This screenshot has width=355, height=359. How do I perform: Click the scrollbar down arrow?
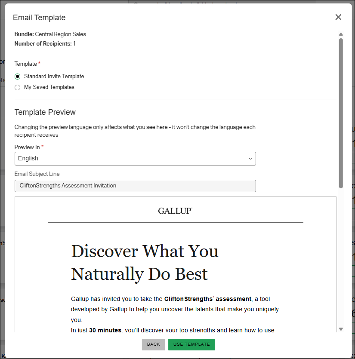(341, 329)
